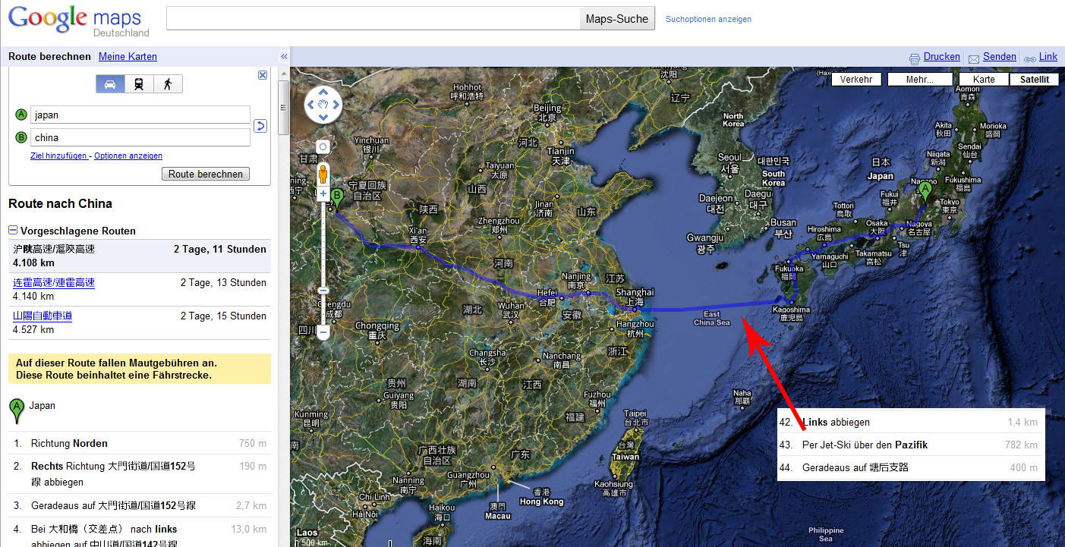Select public transit mode icon
Screen dimensions: 1065x547
[139, 84]
